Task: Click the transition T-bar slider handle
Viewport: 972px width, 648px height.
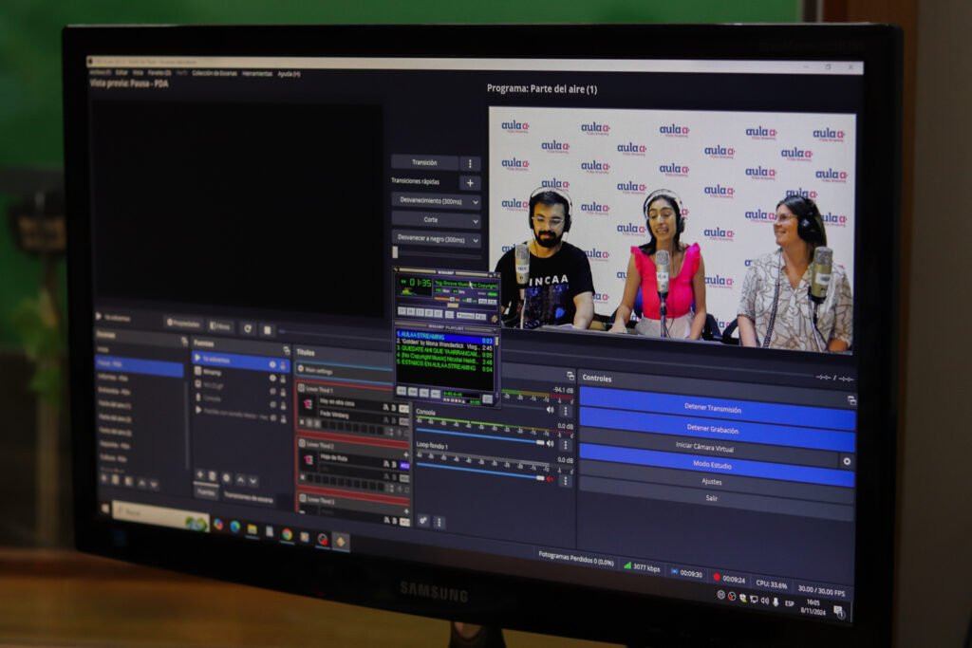Action: click(396, 252)
